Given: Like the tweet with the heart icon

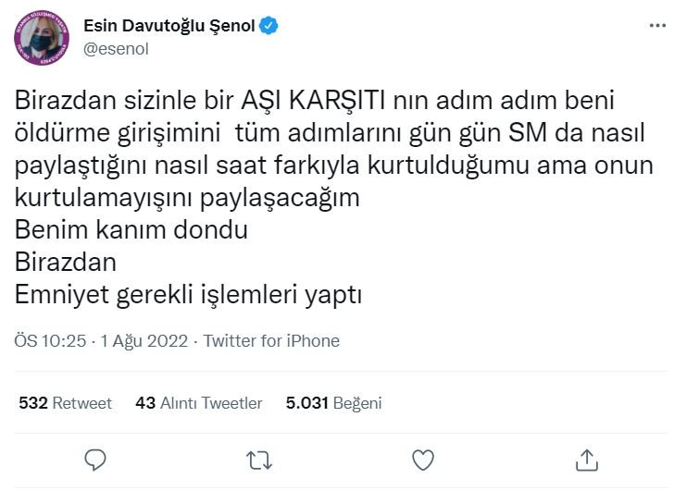Looking at the screenshot, I should [x=422, y=460].
